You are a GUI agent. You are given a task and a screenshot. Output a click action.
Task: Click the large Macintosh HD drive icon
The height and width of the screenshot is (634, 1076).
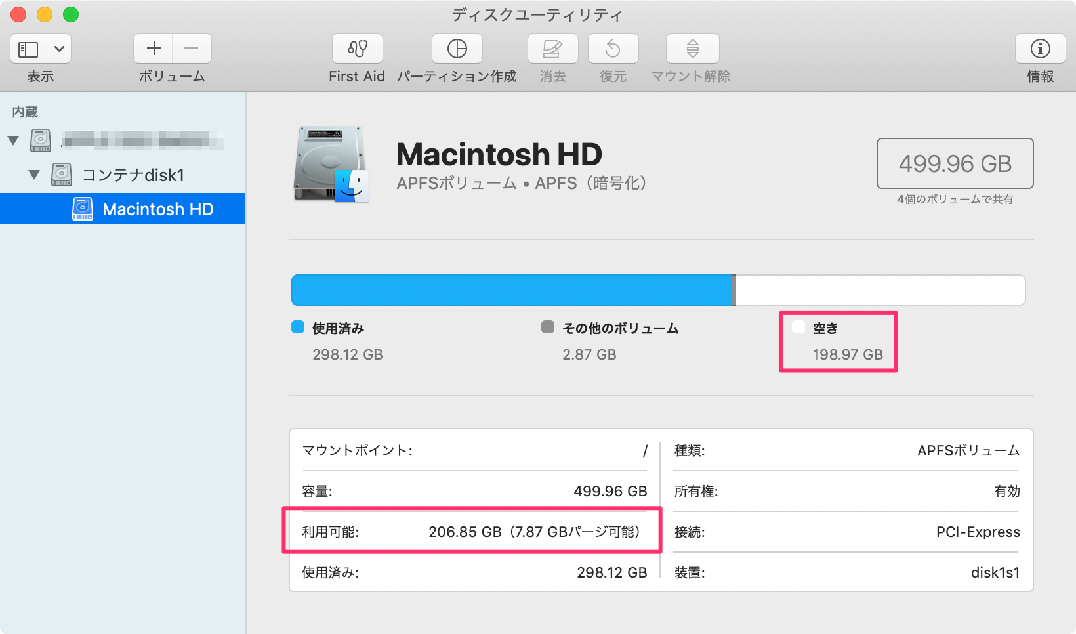pos(331,164)
